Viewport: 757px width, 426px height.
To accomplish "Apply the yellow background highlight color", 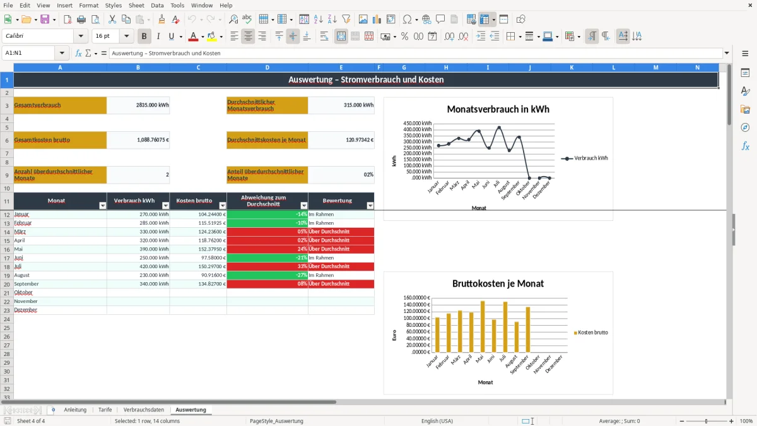I will (212, 37).
